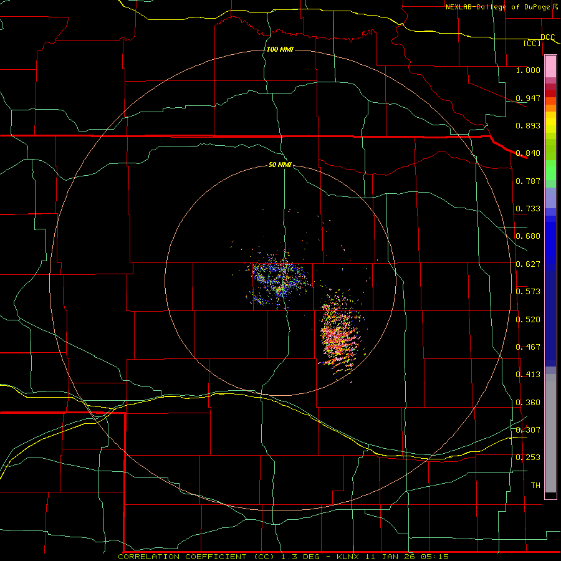
Task: Click the KLNX radar site identifier
Action: pyautogui.click(x=348, y=557)
